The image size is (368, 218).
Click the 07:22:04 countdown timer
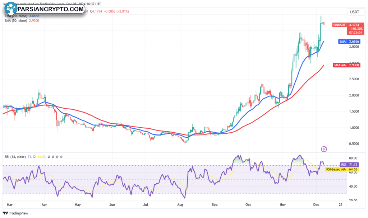coord(355,33)
